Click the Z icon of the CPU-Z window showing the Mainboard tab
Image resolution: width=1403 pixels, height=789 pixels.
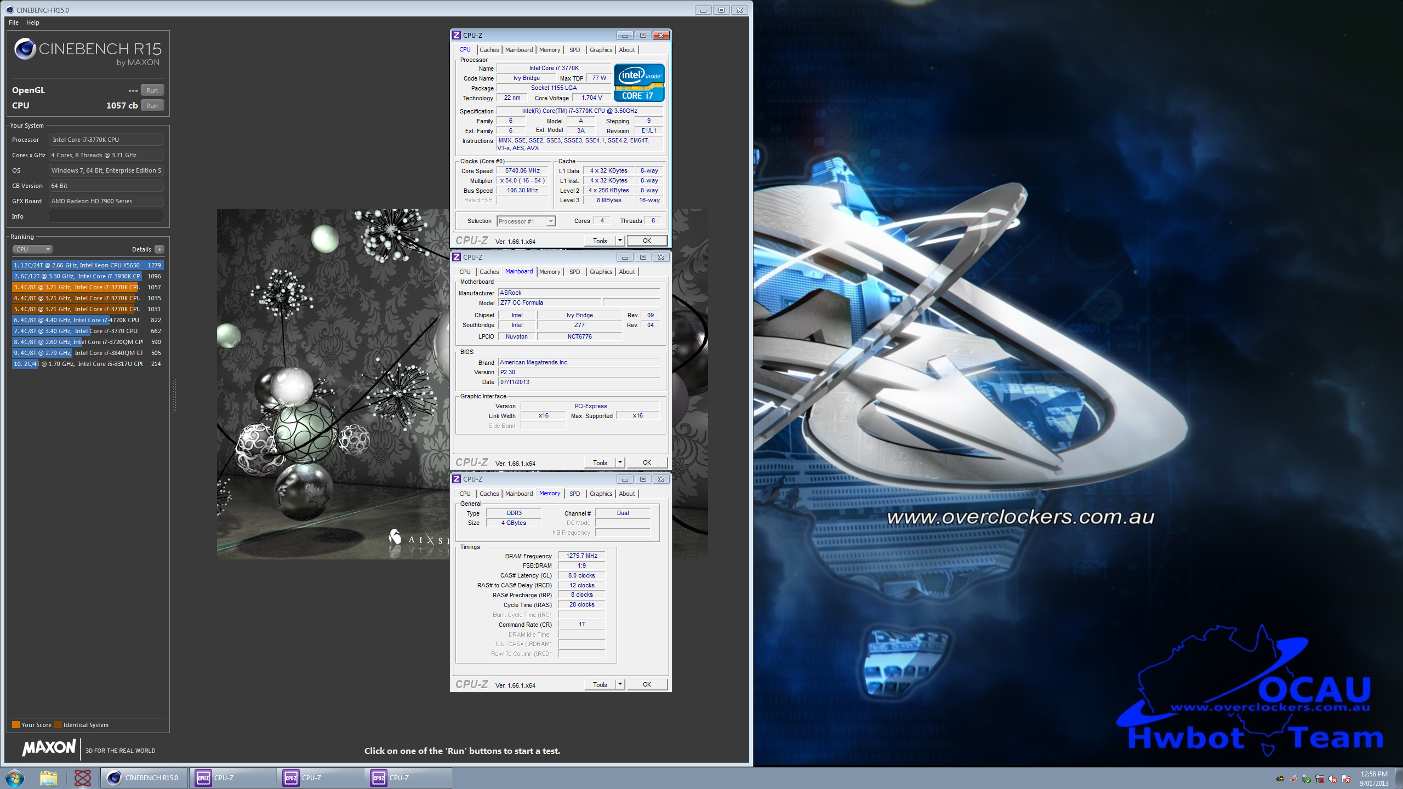457,257
